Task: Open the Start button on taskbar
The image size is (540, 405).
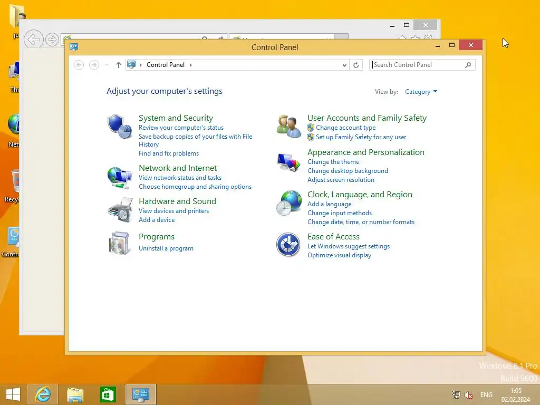Action: [13, 394]
